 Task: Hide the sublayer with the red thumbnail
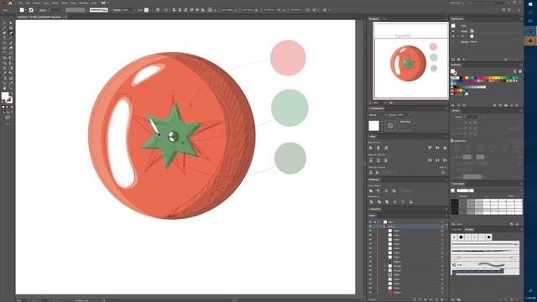pos(370,293)
